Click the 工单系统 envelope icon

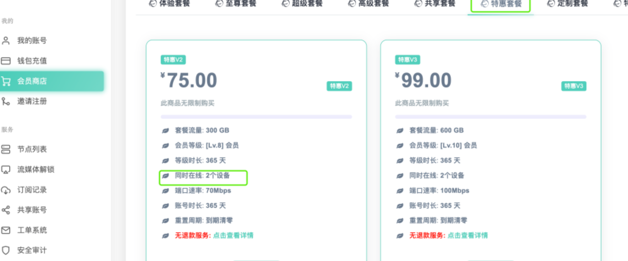[x=6, y=230]
